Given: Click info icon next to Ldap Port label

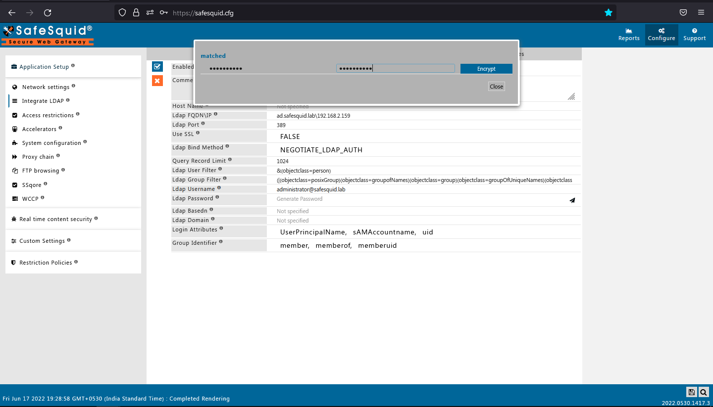Looking at the screenshot, I should [203, 124].
